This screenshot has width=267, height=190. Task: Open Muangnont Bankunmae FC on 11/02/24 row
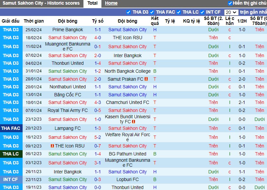(67, 47)
